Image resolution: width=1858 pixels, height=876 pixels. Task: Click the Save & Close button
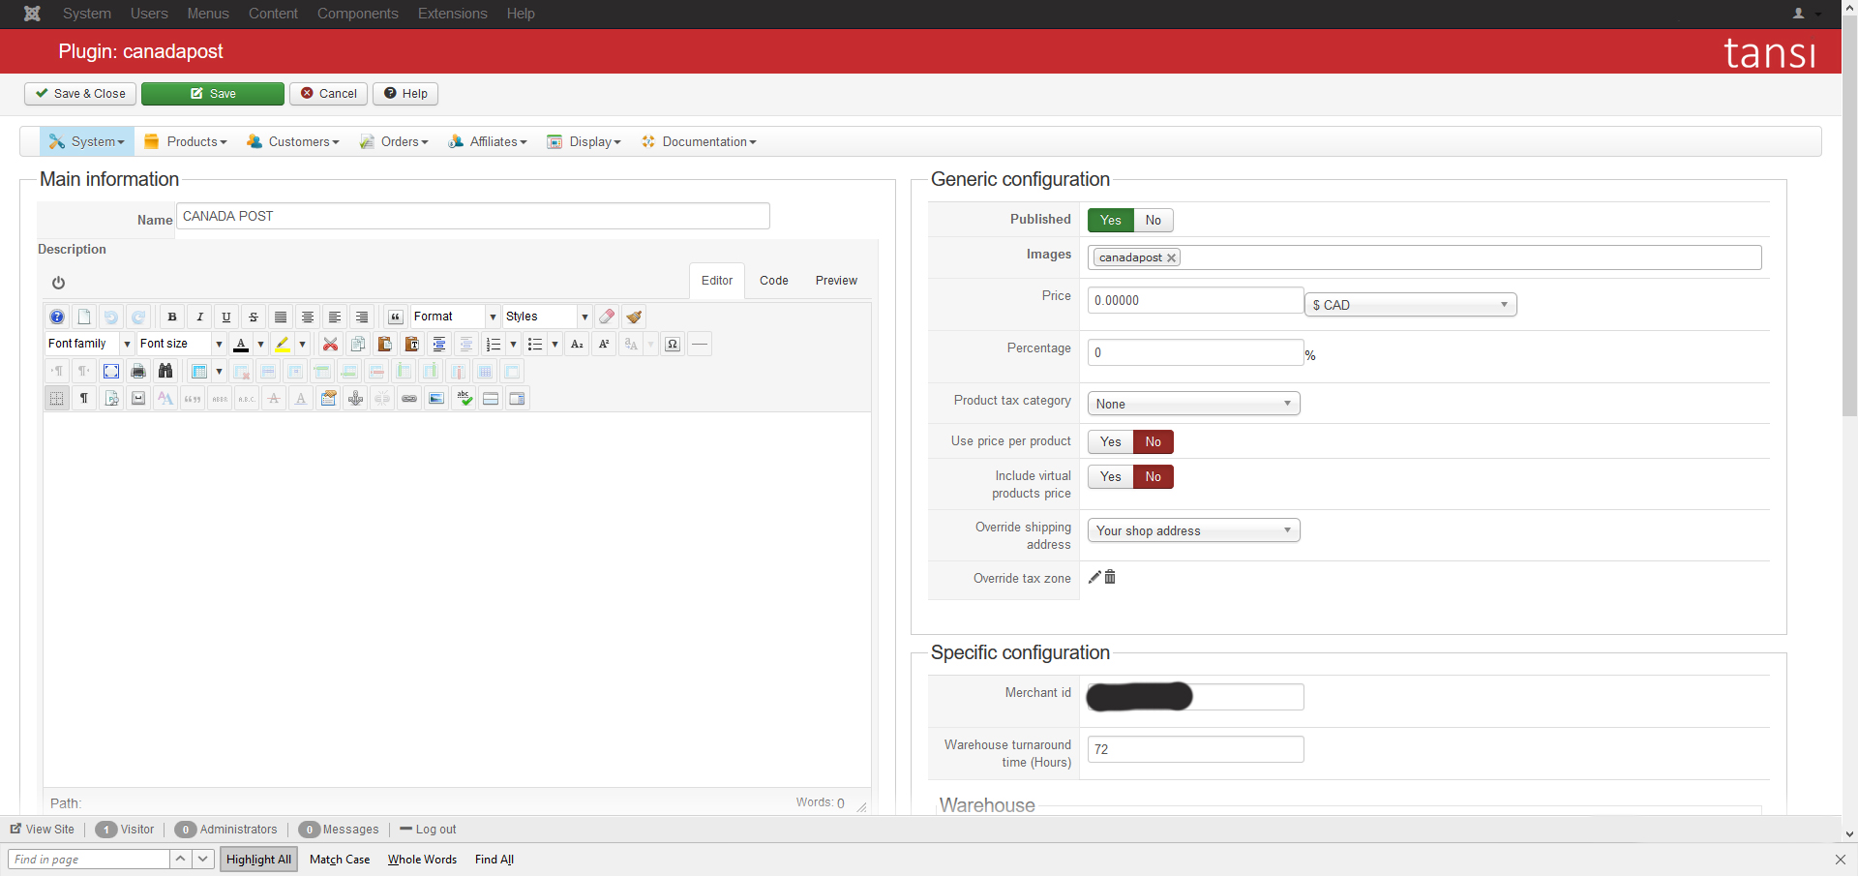80,94
